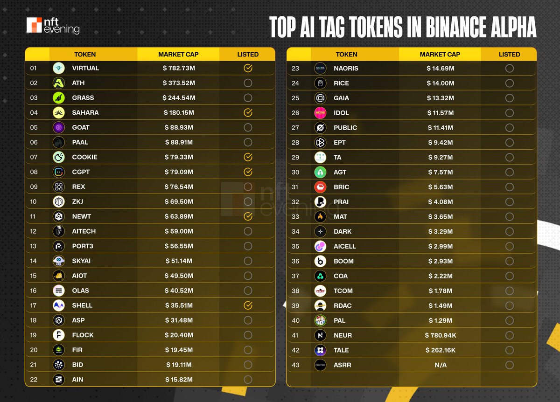Click the NEUR token logo
The image size is (560, 402).
pyautogui.click(x=320, y=335)
